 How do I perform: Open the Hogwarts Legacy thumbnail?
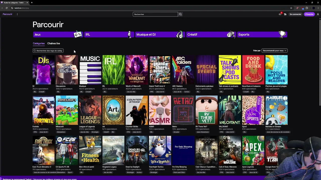pyautogui.click(x=113, y=150)
